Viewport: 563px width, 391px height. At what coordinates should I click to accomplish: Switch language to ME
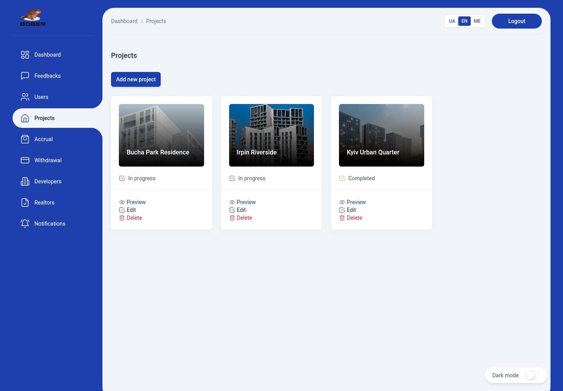click(477, 21)
